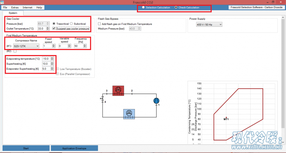Click the 'Discharge Pressure [bar]' axis label
Image resolution: width=286 pixels, height=153 pixels.
pyautogui.click(x=196, y=117)
